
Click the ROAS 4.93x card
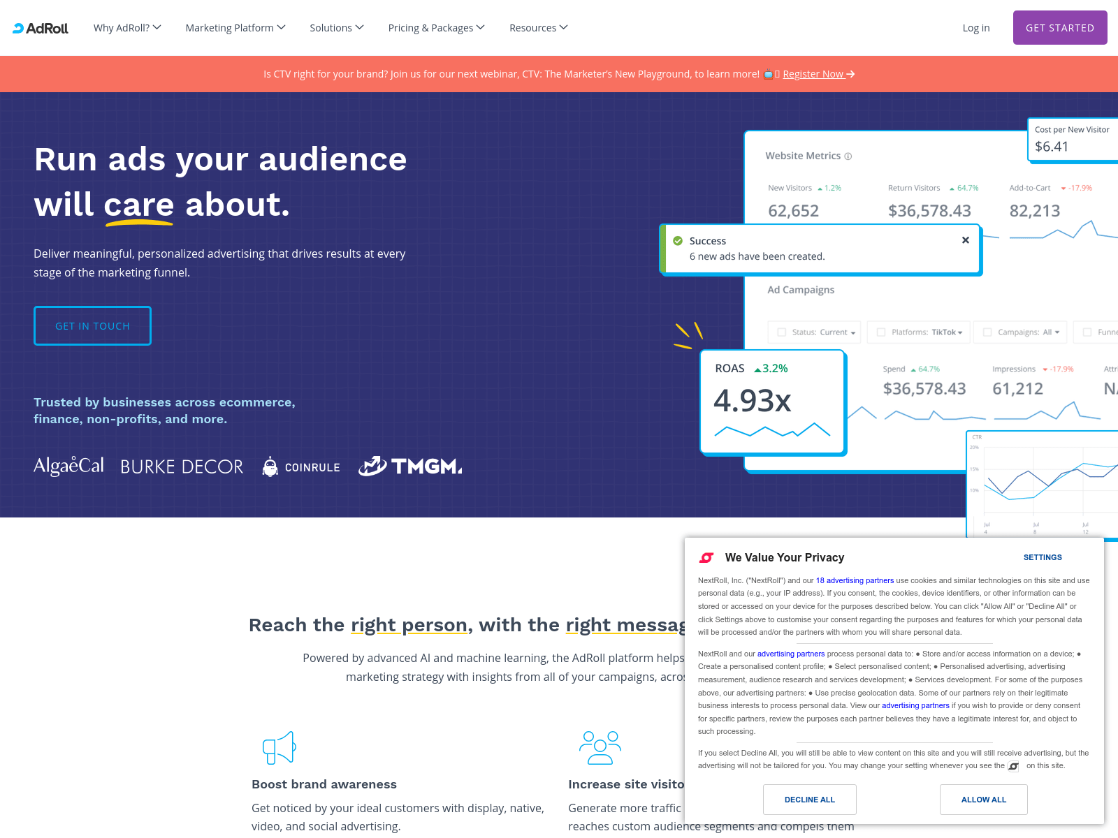(774, 402)
